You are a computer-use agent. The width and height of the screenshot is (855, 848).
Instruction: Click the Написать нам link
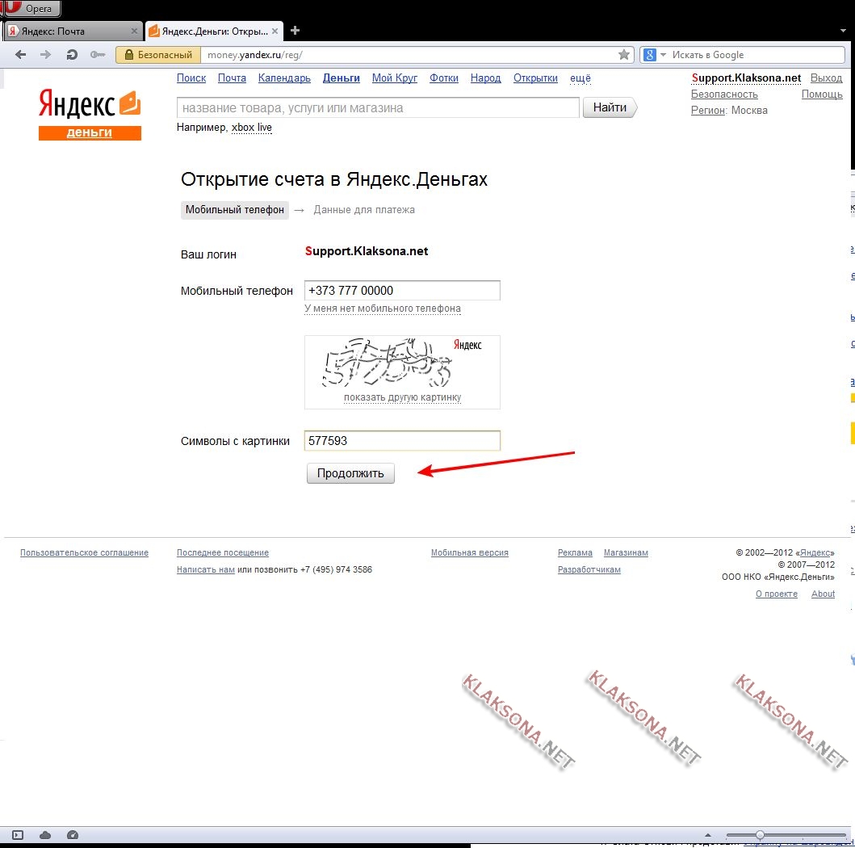[x=206, y=569]
